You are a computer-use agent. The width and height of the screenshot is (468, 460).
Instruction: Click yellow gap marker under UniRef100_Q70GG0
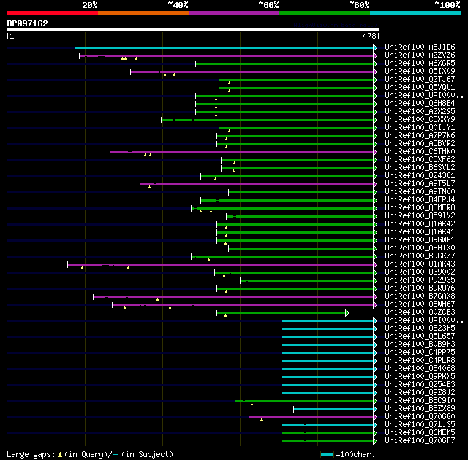pos(262,420)
